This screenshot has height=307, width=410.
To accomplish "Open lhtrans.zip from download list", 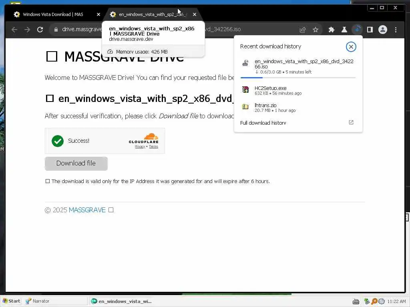I will (x=265, y=105).
